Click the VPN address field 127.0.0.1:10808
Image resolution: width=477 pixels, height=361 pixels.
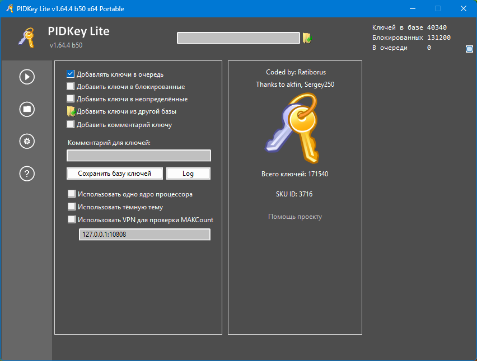[x=144, y=235]
